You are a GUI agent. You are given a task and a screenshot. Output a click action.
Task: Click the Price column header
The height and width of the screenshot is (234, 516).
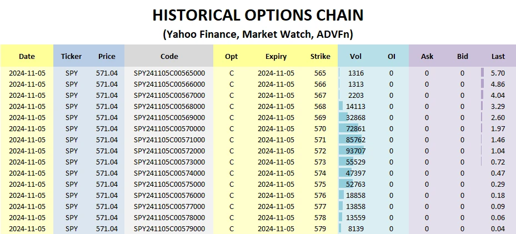pos(107,56)
